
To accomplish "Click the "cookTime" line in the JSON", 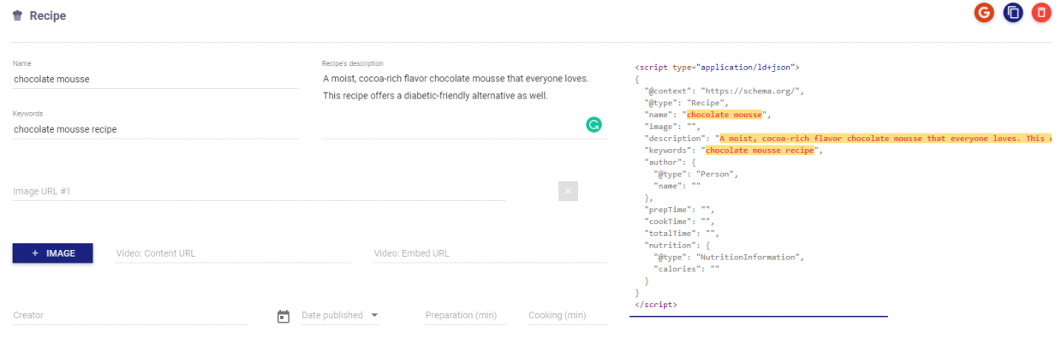I will 679,221.
